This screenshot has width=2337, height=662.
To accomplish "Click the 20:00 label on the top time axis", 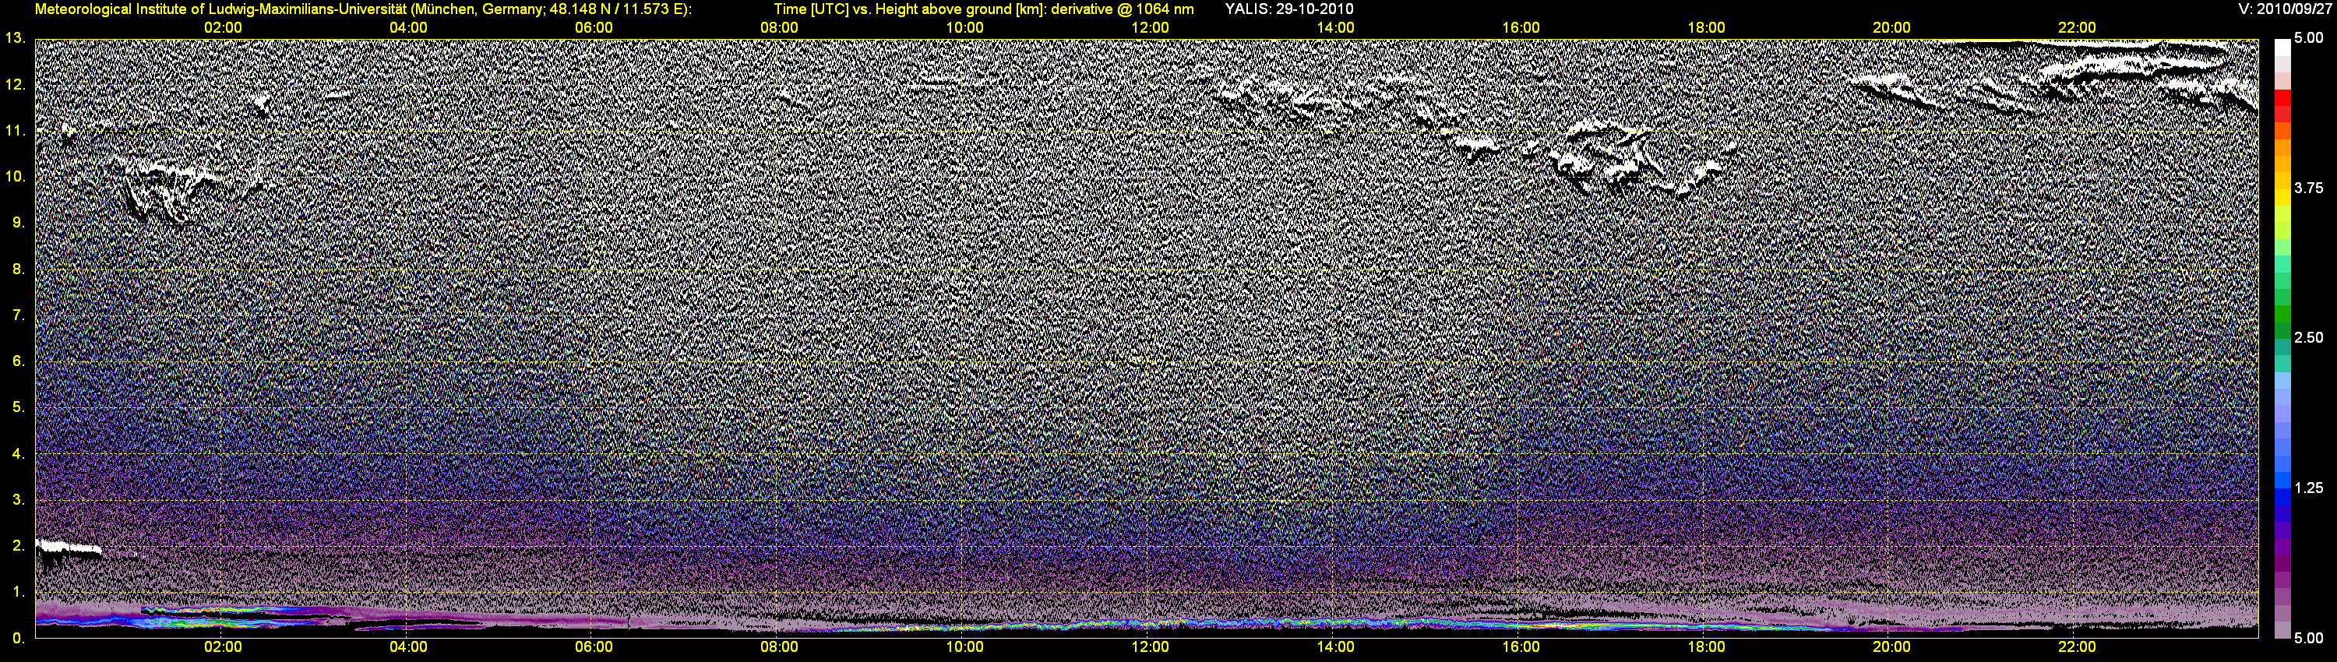I will 1891,28.
